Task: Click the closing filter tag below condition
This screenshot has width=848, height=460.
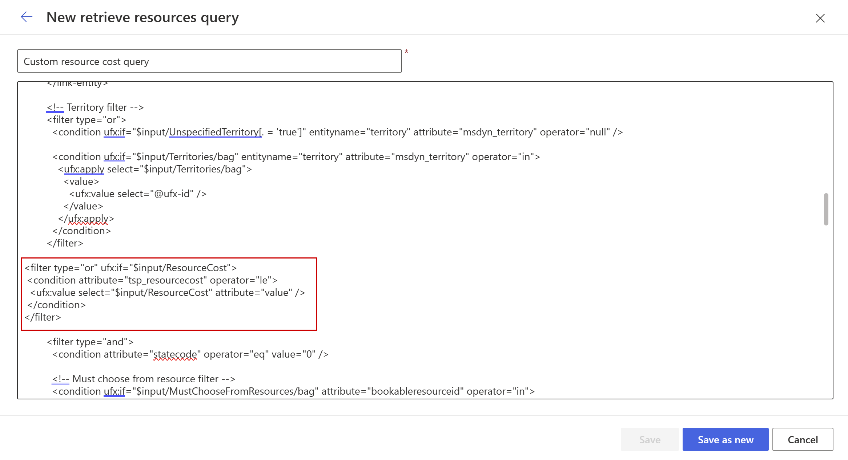Action: click(43, 317)
